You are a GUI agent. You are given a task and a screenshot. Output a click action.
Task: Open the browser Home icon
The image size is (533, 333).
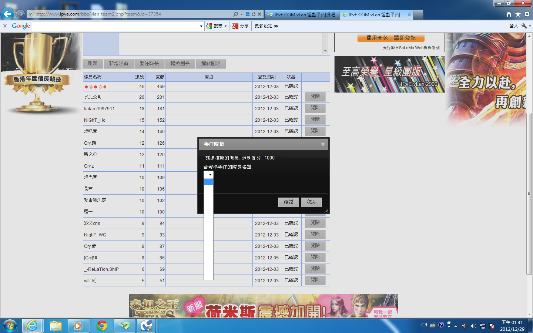(x=509, y=14)
